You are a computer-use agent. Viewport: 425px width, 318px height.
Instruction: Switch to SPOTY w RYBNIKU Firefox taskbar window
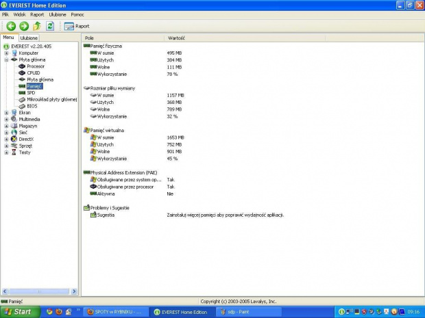click(115, 312)
